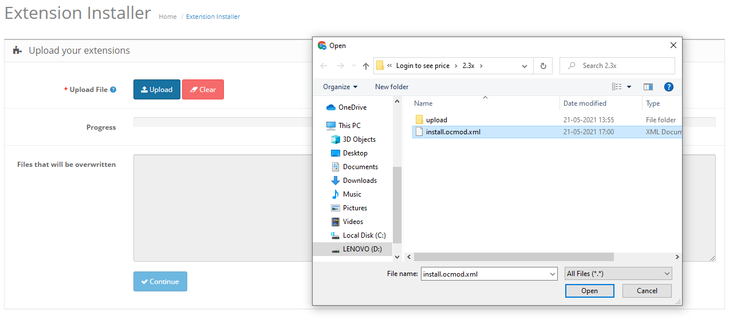Click horizontal scrollbar right arrow
Screen dimensions: 729x324
[677, 257]
